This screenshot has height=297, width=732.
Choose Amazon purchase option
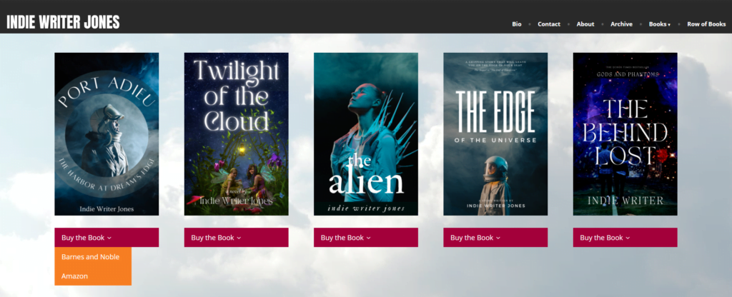pyautogui.click(x=93, y=276)
